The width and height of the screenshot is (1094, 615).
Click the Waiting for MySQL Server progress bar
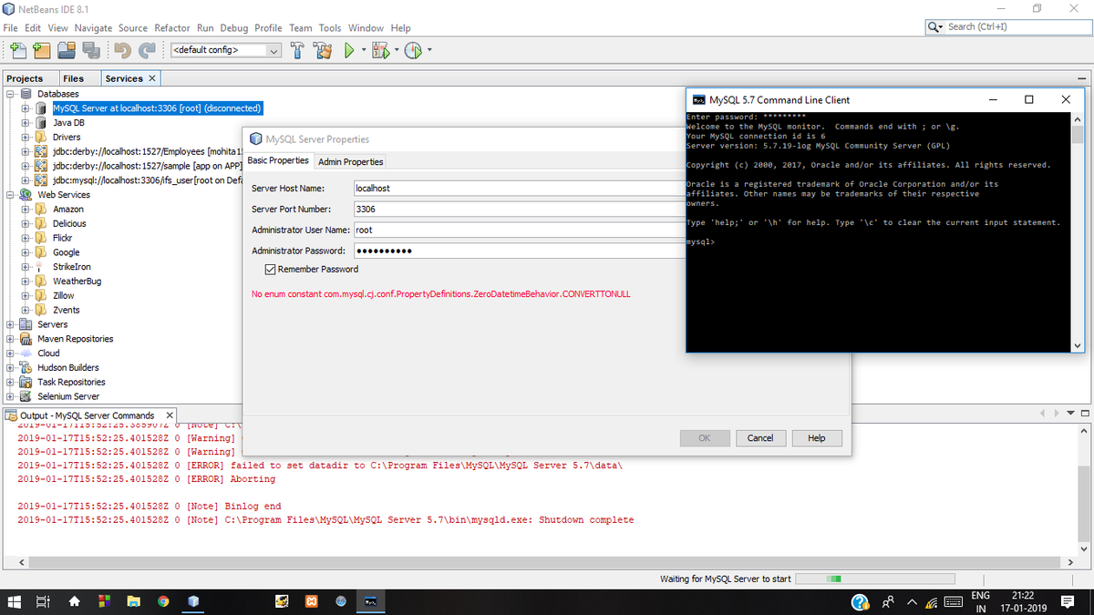pos(873,579)
